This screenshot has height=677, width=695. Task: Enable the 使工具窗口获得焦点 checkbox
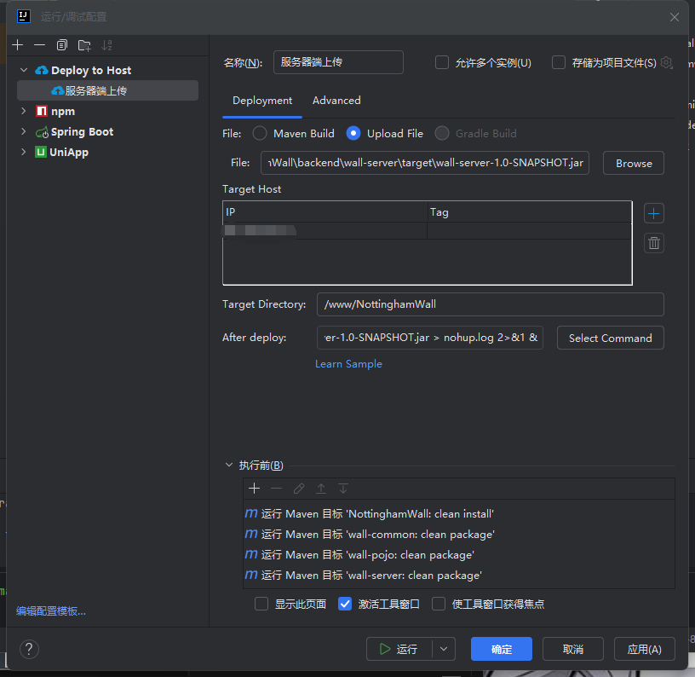coord(439,604)
